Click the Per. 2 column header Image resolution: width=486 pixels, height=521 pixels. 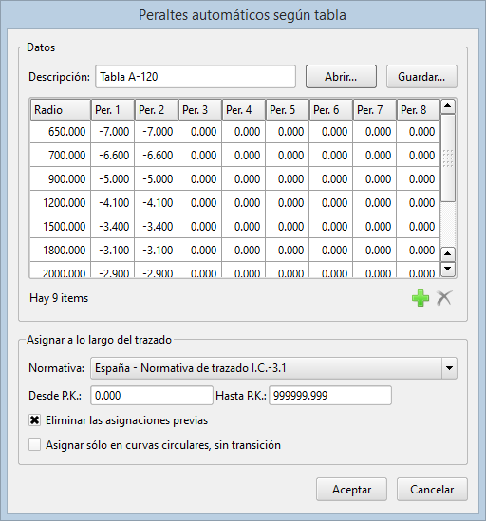coord(157,110)
